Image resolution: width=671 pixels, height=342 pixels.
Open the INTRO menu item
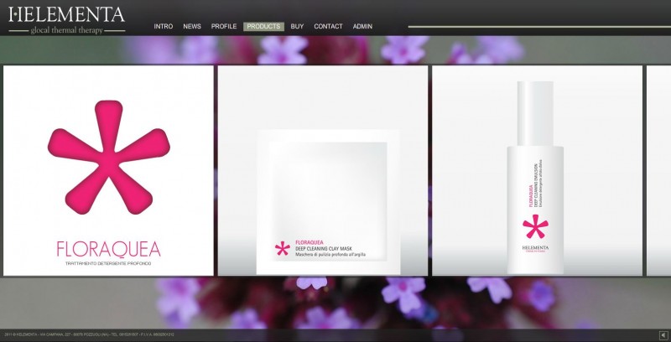[164, 27]
